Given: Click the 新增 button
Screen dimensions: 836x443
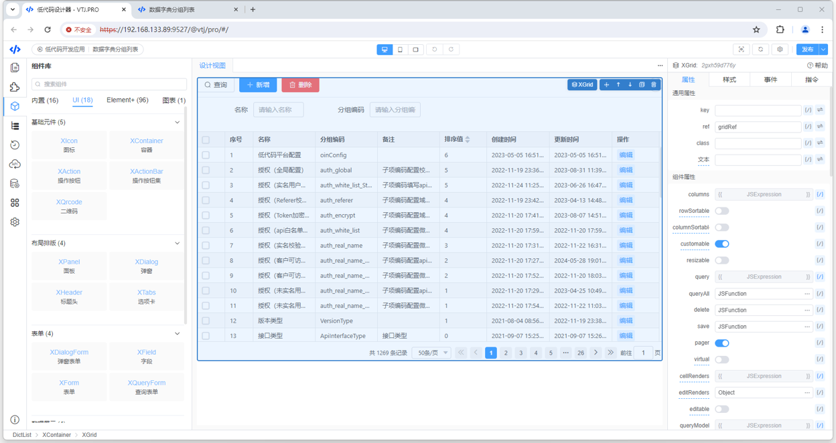Looking at the screenshot, I should [x=258, y=85].
